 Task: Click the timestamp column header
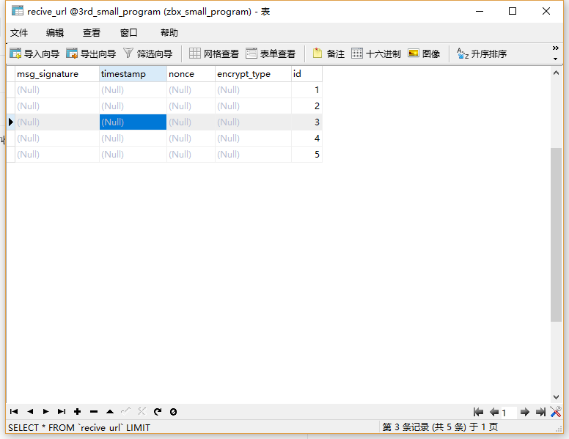pos(133,74)
